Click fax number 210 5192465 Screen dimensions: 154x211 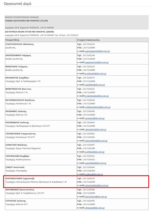tap(89, 171)
